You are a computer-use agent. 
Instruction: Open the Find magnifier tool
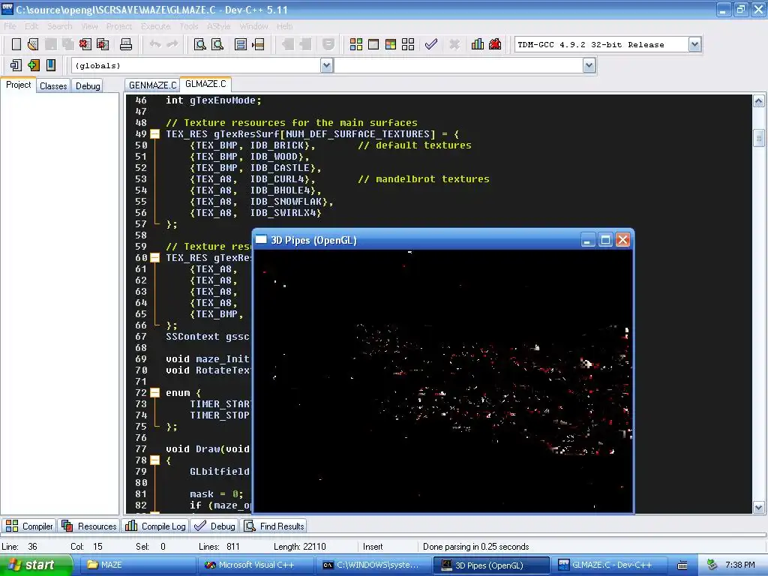point(199,44)
